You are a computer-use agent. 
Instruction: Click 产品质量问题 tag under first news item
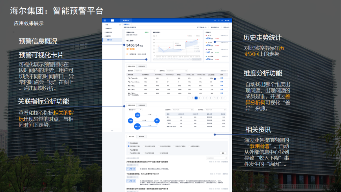(x=131, y=169)
